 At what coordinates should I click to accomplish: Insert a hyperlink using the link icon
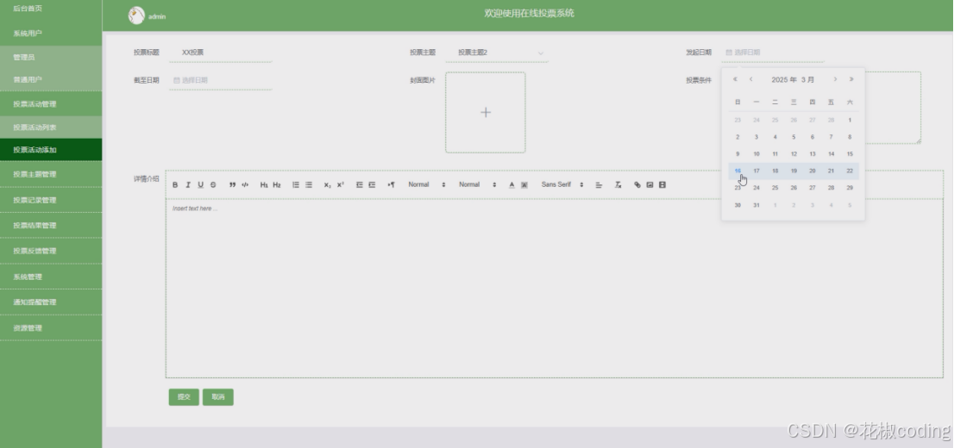pos(637,184)
